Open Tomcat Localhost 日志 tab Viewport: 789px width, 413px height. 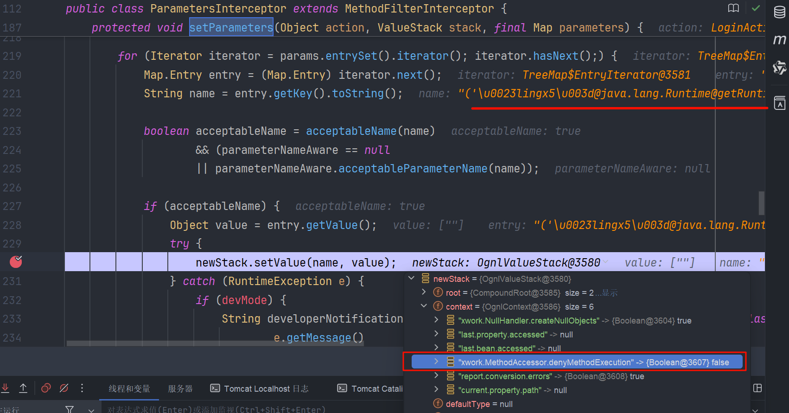tap(259, 388)
